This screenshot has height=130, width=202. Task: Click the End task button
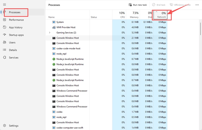pos(159,5)
